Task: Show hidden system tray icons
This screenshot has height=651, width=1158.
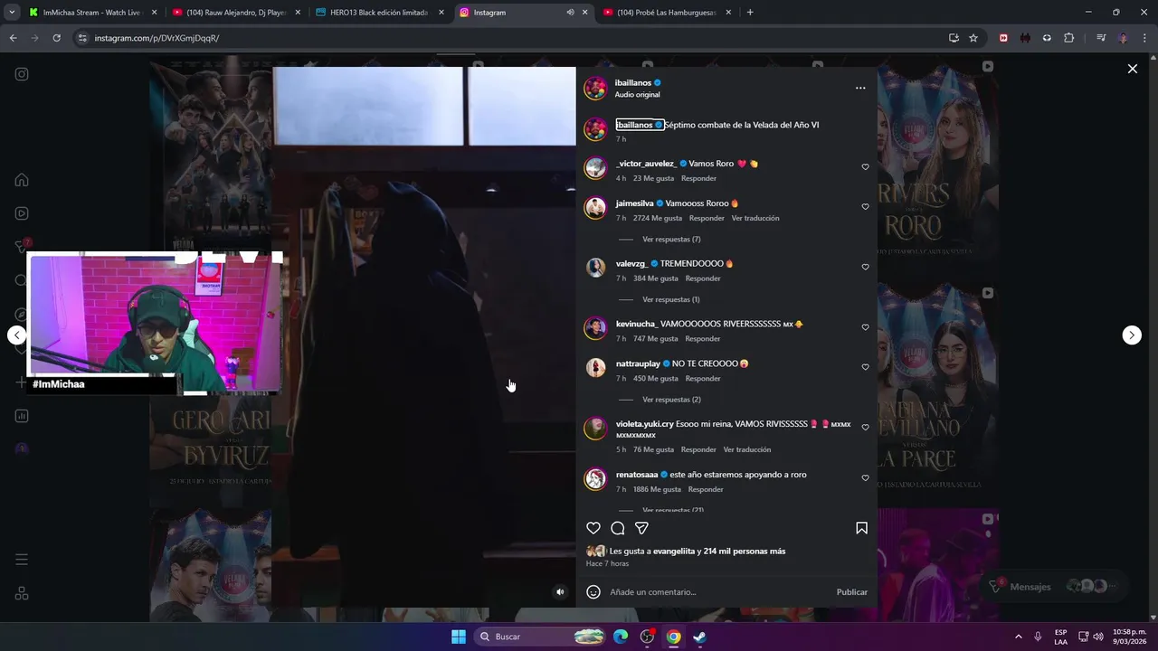Action: (1018, 637)
